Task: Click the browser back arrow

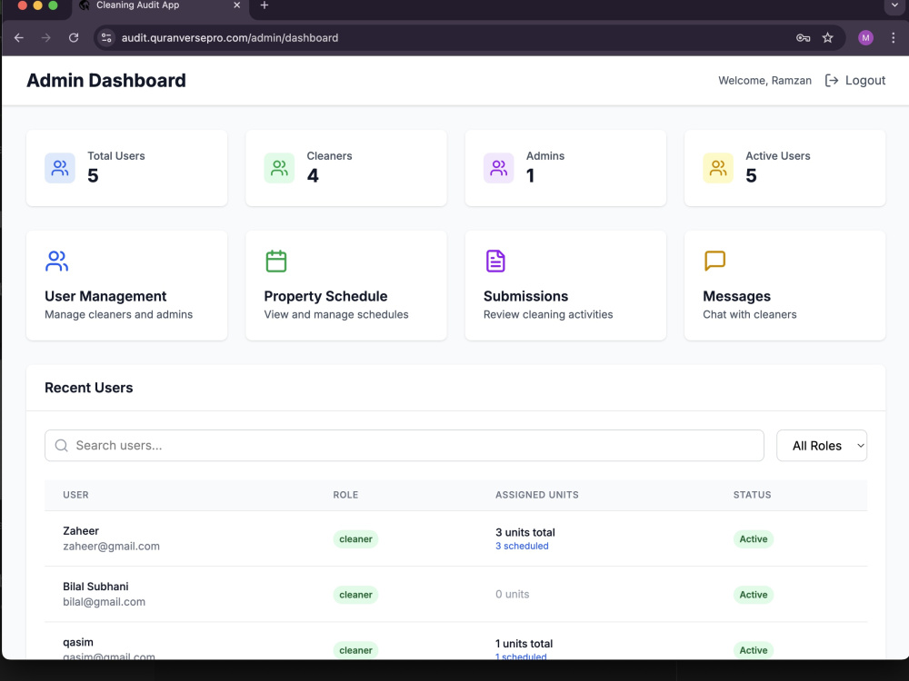Action: [x=19, y=37]
